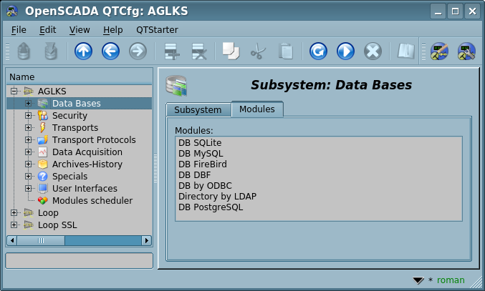Open the File menu

click(x=19, y=30)
